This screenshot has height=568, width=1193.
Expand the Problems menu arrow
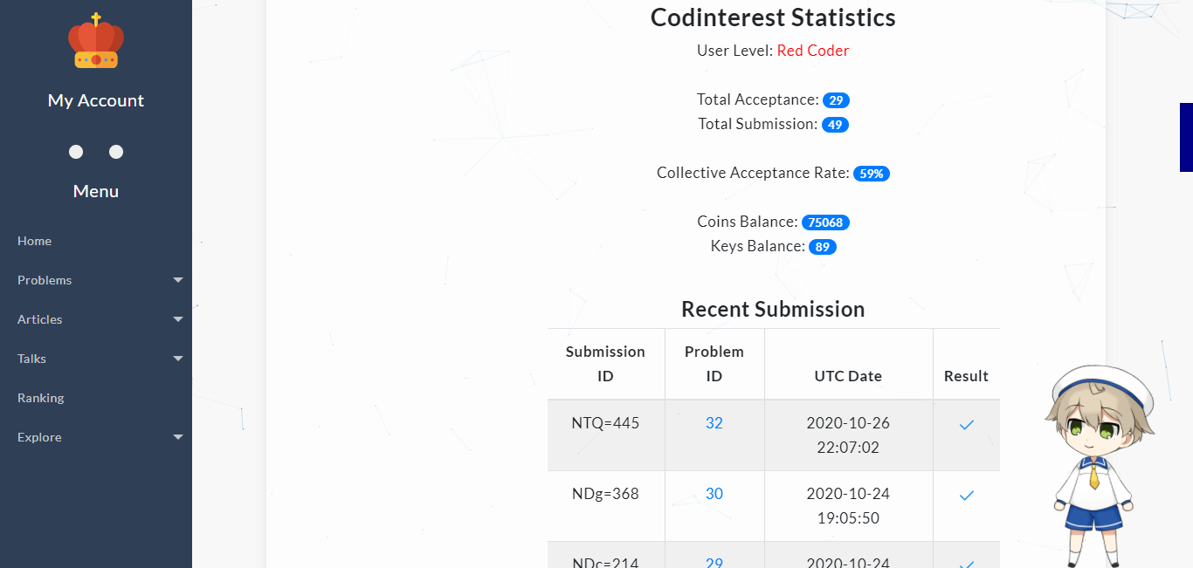(178, 280)
